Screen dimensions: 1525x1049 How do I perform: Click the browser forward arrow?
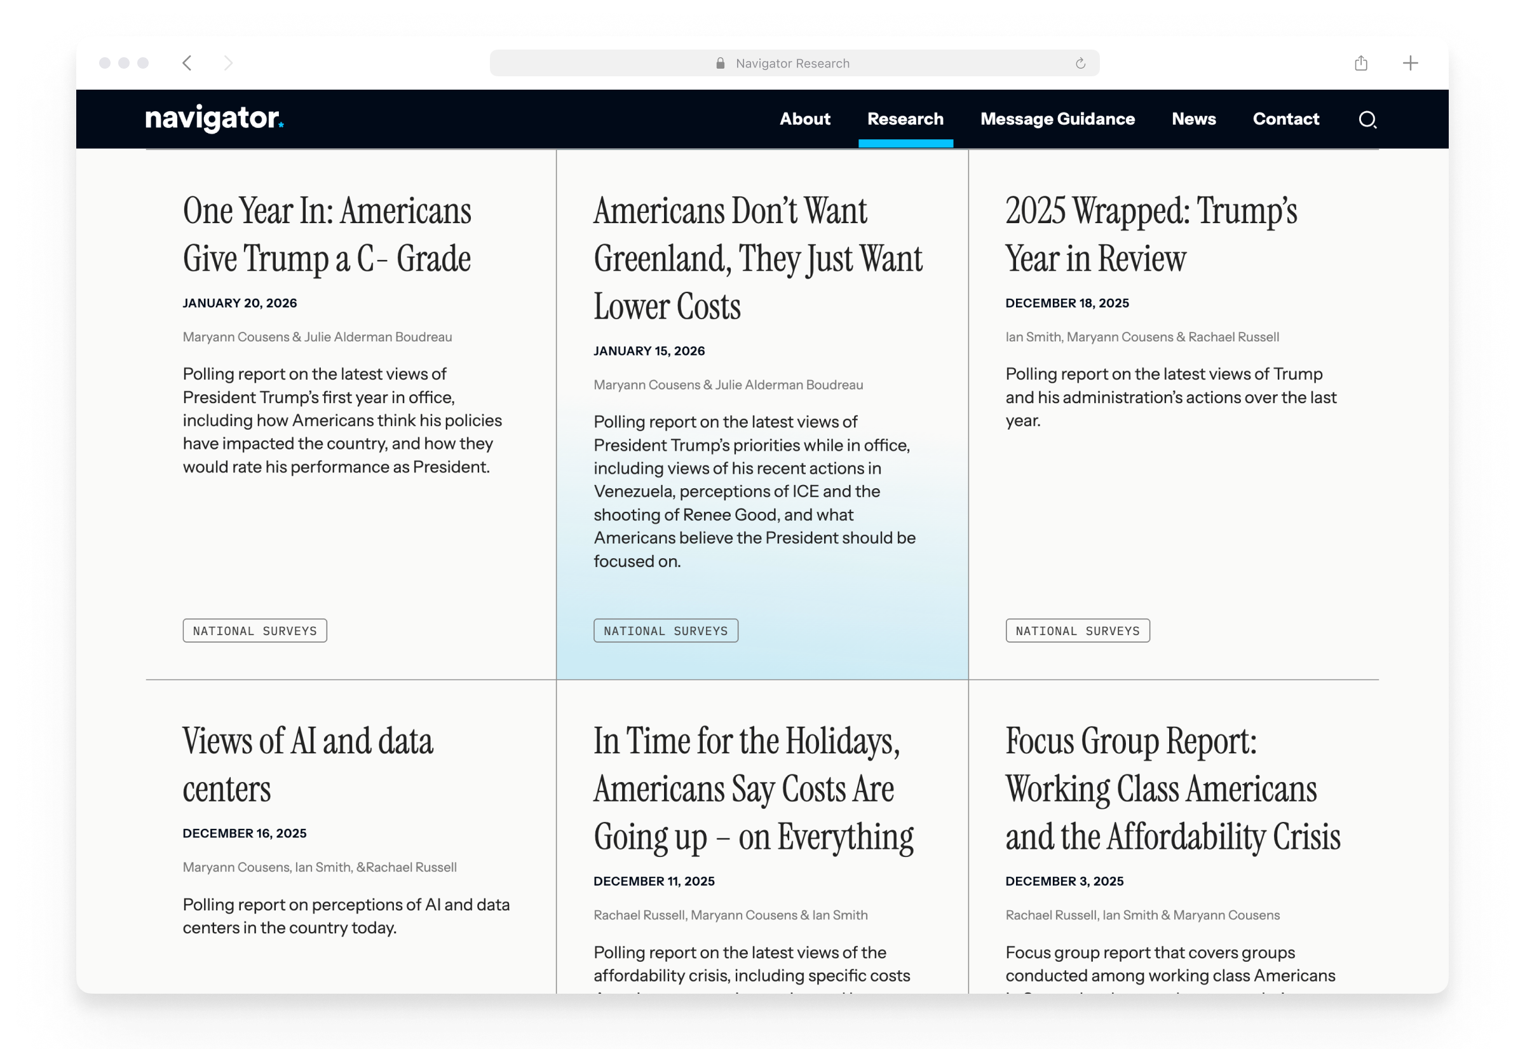point(228,63)
